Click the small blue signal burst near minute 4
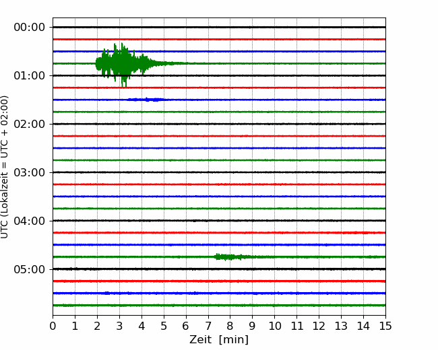The width and height of the screenshot is (438, 350). (x=147, y=100)
